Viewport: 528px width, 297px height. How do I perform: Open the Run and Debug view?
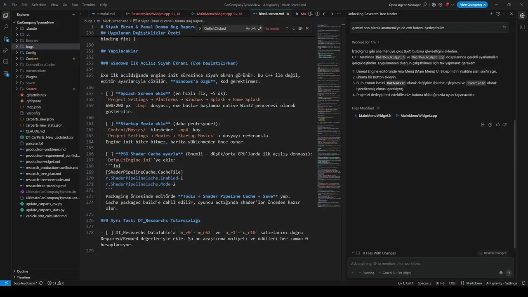[6, 50]
